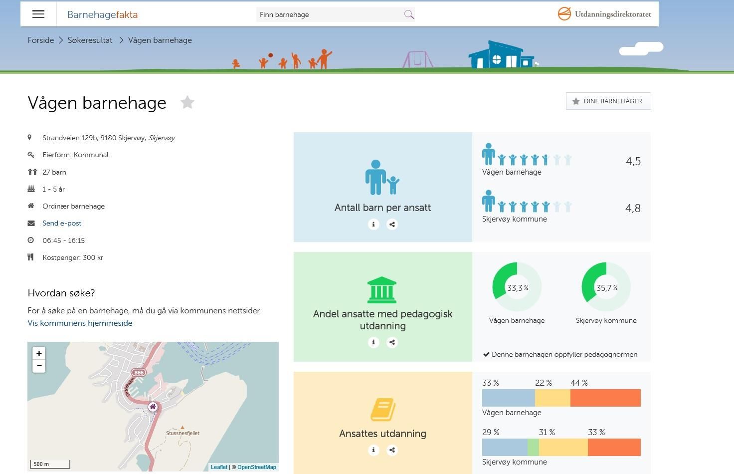
Task: Click share icon under Antall barn per ansatt
Action: pyautogui.click(x=392, y=225)
